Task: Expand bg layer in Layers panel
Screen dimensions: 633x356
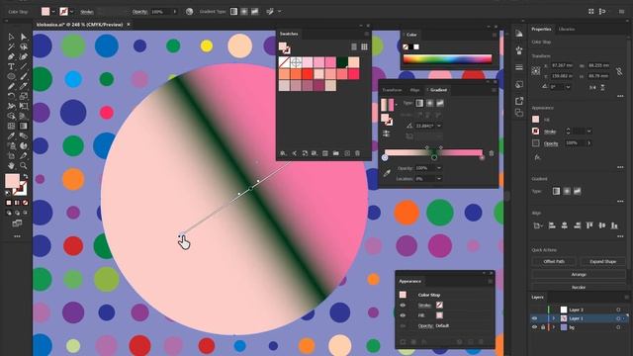Action: pyautogui.click(x=554, y=327)
